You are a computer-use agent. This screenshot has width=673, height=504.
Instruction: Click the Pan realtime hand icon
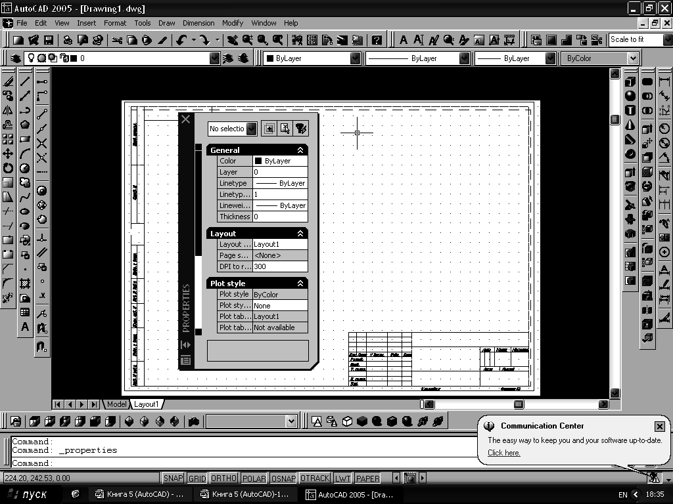[x=232, y=40]
